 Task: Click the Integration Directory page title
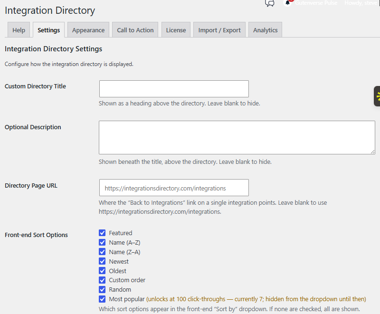50,10
